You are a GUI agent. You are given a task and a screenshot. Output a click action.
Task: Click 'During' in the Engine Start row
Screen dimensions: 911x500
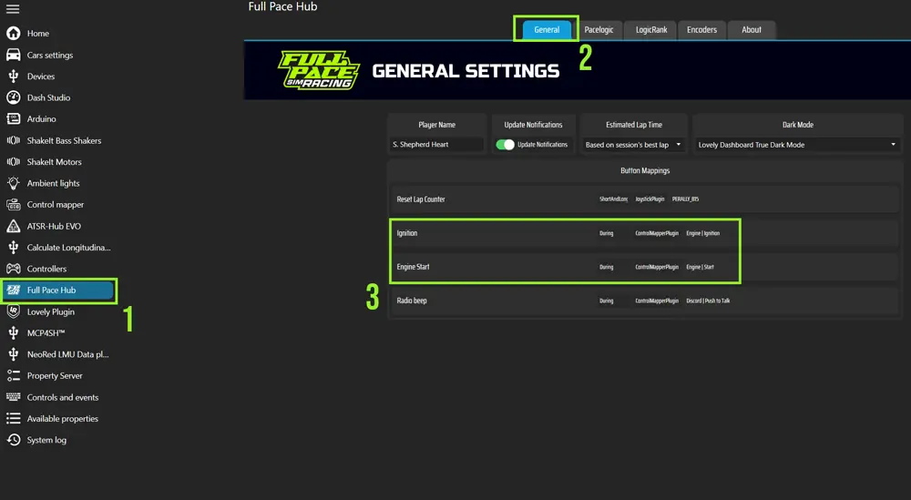click(x=606, y=267)
